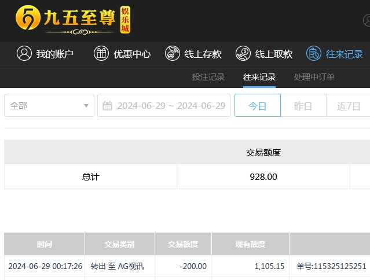Click the 现有额度 column header
This screenshot has width=370, height=280.
coord(250,244)
